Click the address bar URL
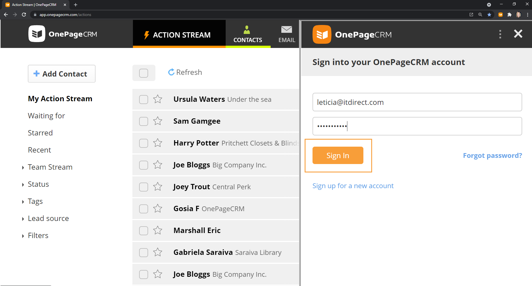532x286 pixels. 65,15
